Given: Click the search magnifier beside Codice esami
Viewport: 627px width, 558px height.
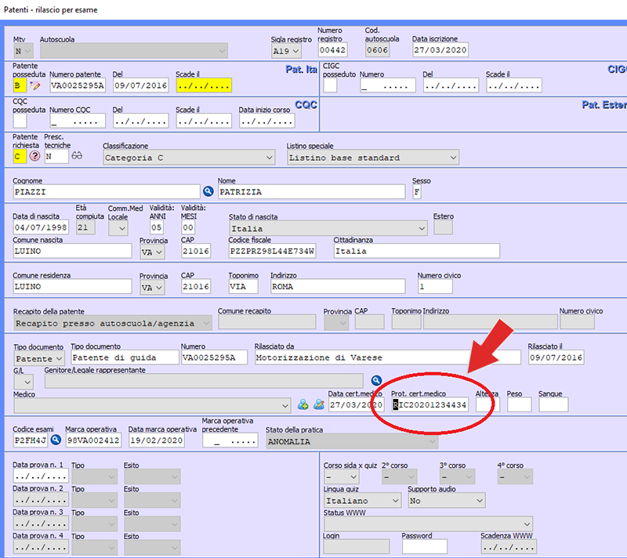Looking at the screenshot, I should pos(56,440).
